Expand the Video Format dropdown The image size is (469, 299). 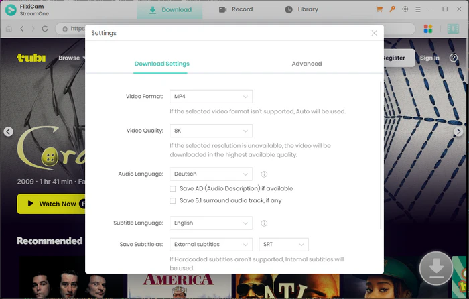211,97
